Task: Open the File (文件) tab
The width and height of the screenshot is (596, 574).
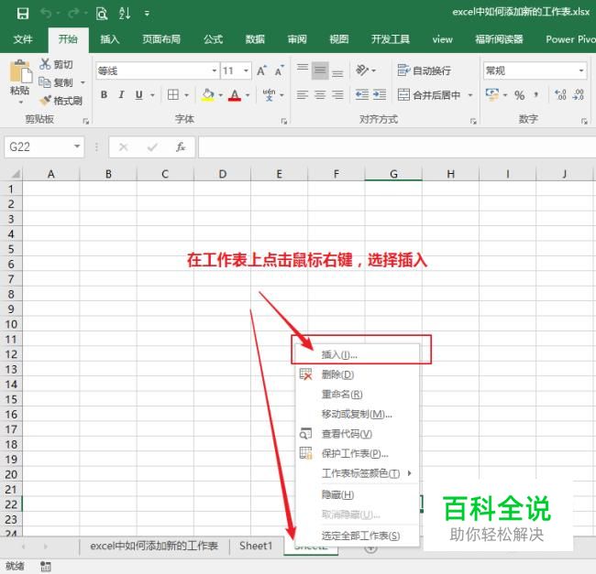Action: pos(23,39)
